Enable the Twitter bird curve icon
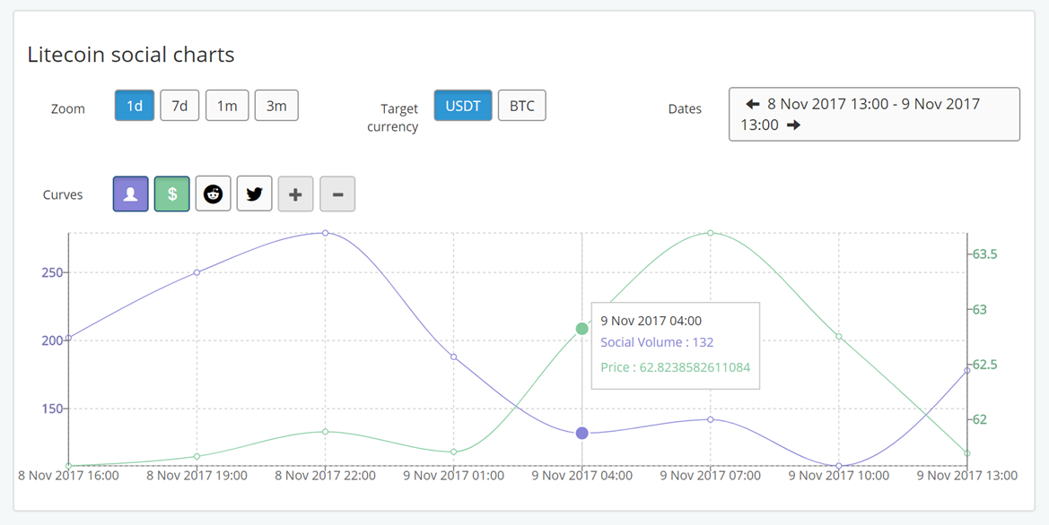1049x525 pixels. pos(254,194)
